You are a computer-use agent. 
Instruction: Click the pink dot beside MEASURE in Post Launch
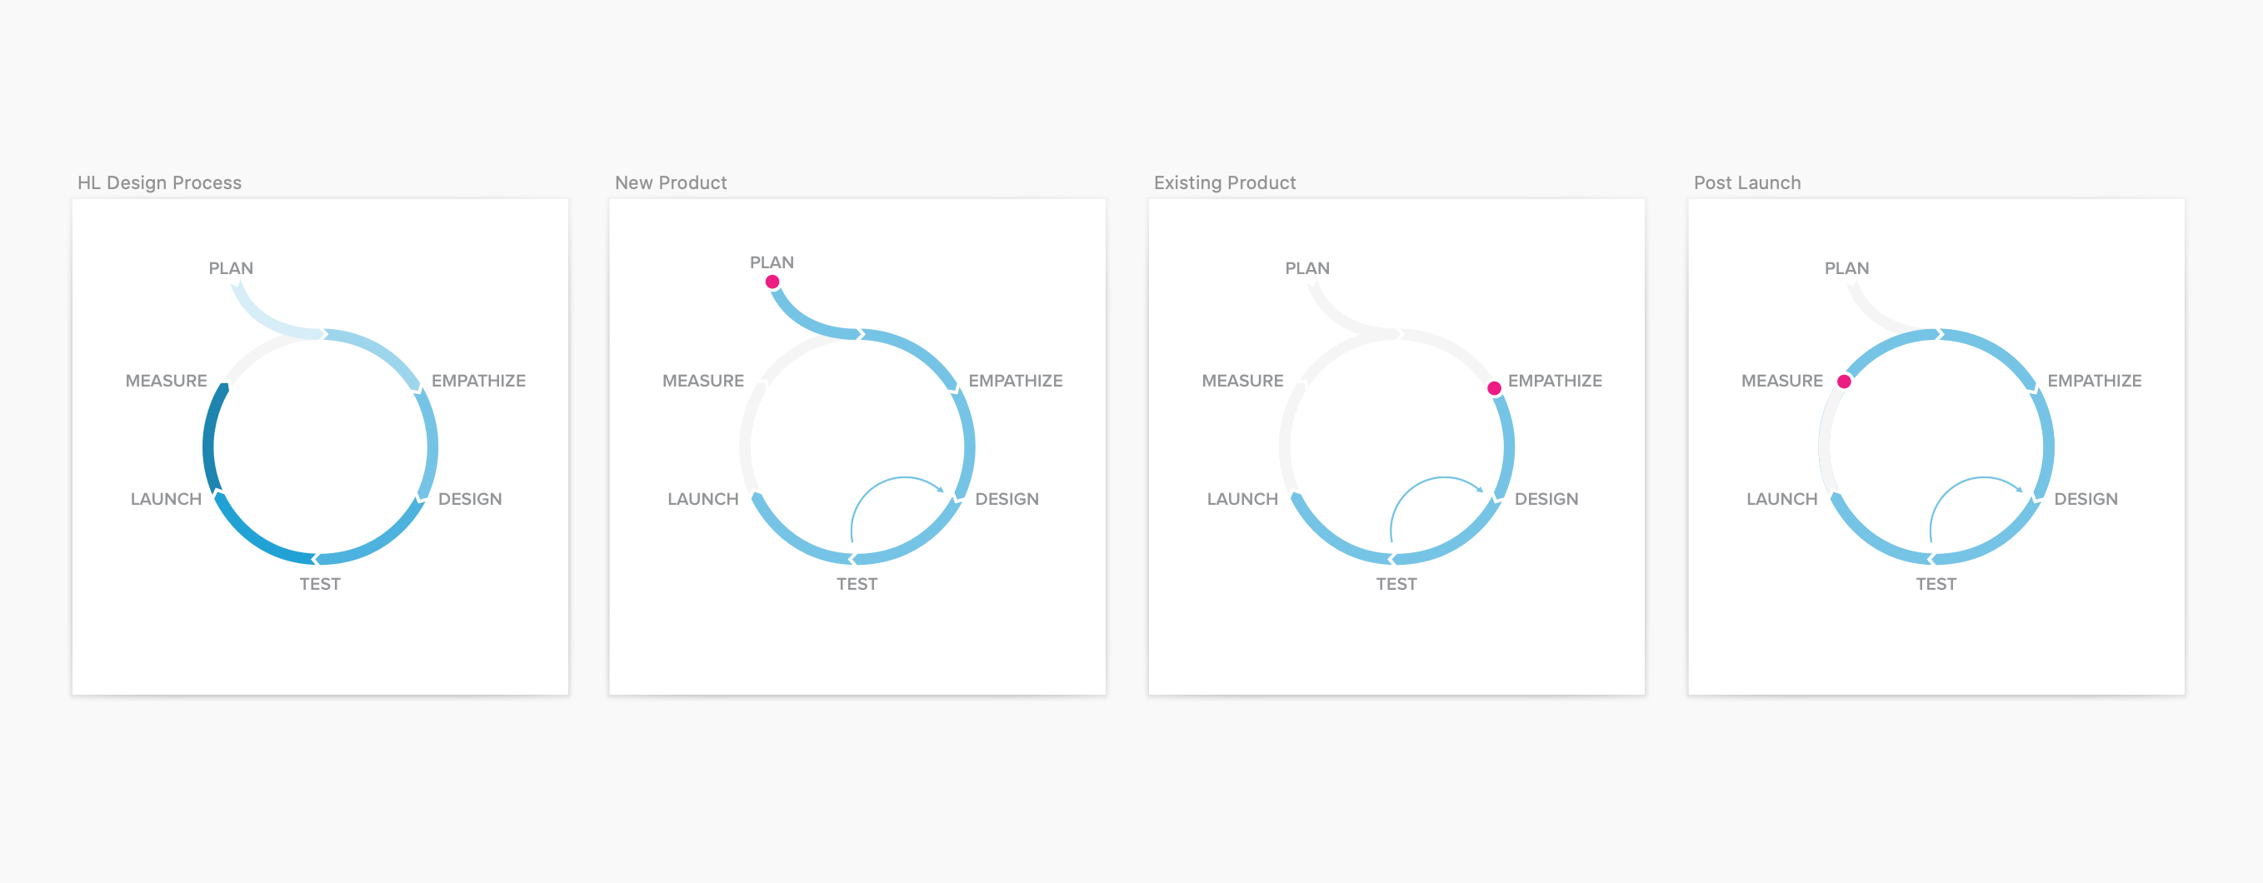pyautogui.click(x=1844, y=382)
